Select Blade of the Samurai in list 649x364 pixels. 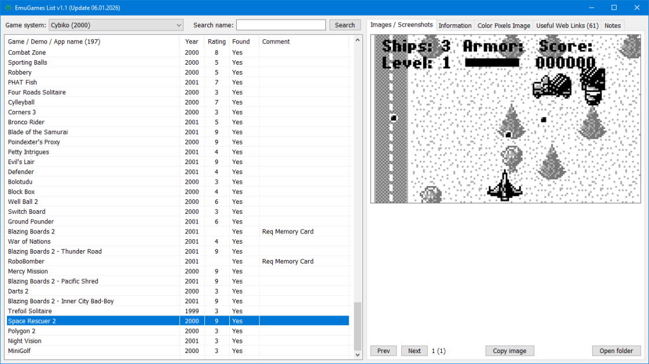178,132
